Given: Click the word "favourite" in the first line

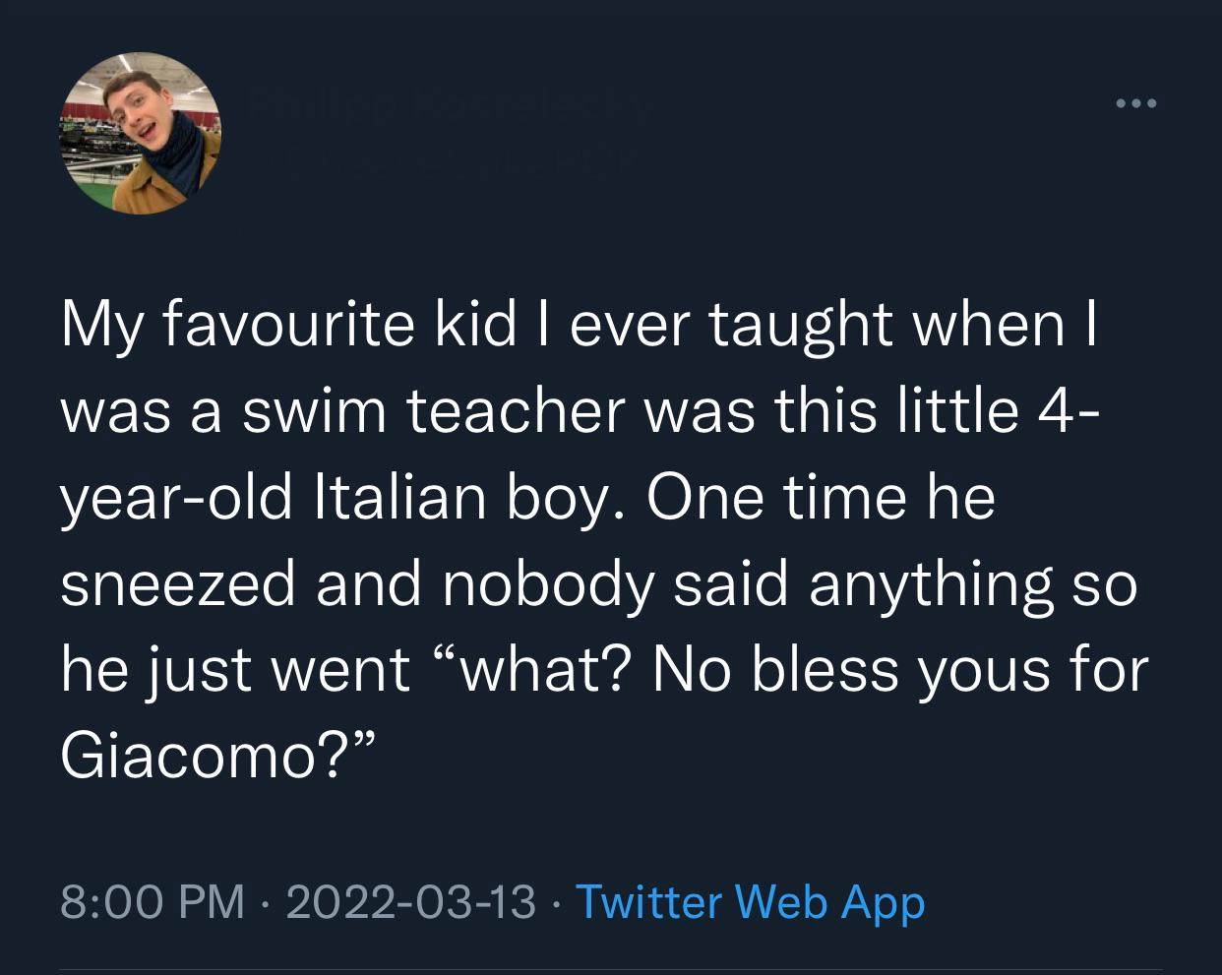Looking at the screenshot, I should click(290, 326).
